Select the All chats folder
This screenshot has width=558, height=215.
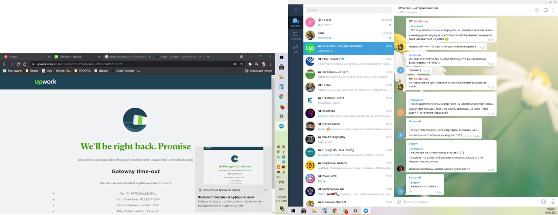click(x=296, y=23)
